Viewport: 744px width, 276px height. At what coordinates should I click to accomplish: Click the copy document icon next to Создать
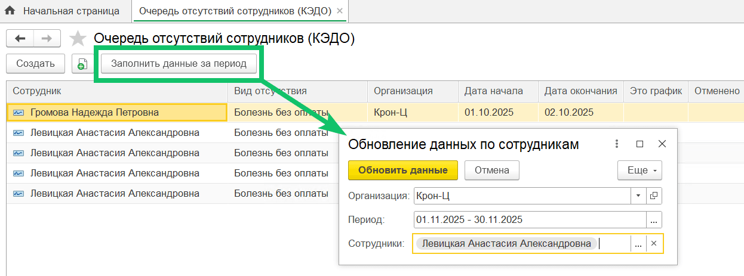click(81, 64)
